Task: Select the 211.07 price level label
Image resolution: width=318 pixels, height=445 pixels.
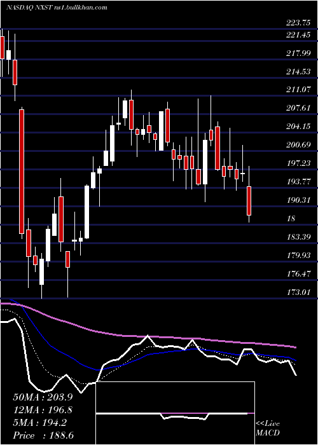Action: pyautogui.click(x=298, y=90)
